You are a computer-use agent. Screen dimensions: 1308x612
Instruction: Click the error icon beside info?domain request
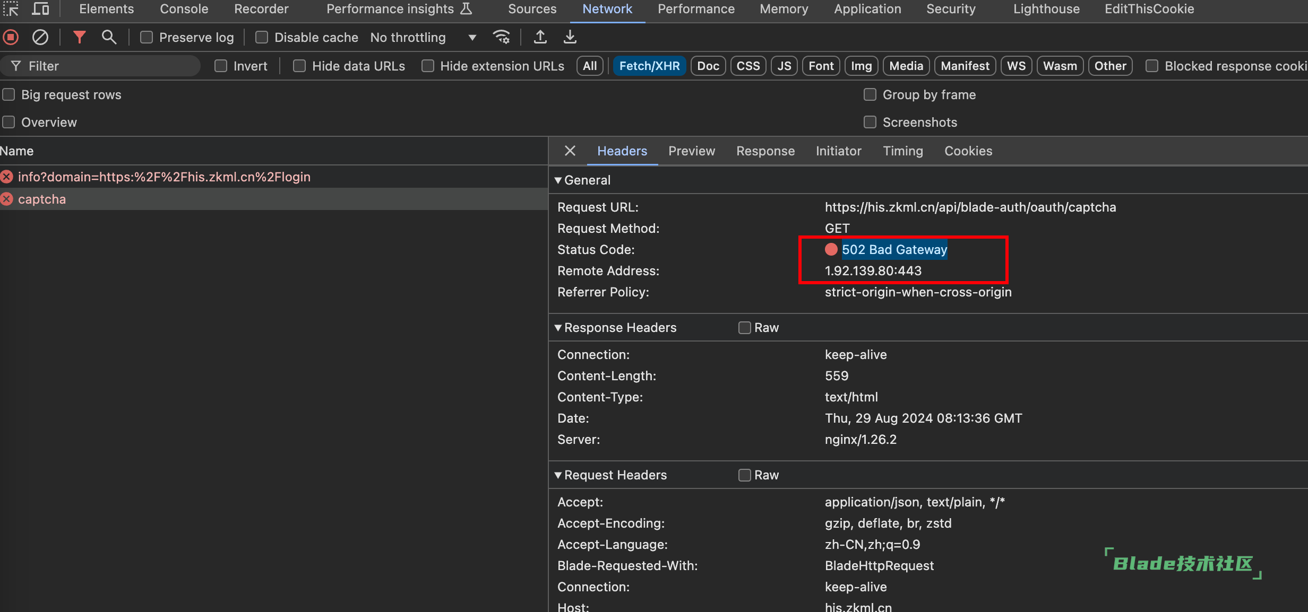click(7, 177)
